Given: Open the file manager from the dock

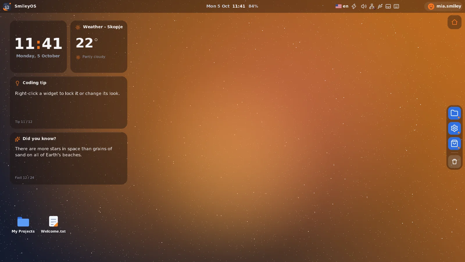Looking at the screenshot, I should (x=455, y=113).
